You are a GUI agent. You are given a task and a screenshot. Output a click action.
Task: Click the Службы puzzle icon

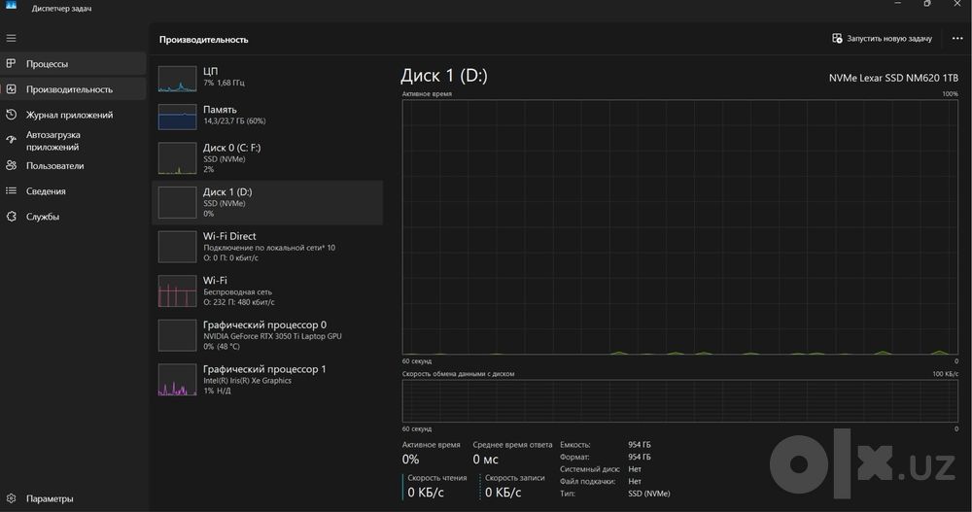[x=11, y=217]
